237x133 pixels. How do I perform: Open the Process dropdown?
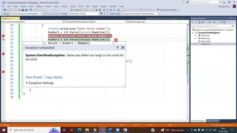pos(40,14)
